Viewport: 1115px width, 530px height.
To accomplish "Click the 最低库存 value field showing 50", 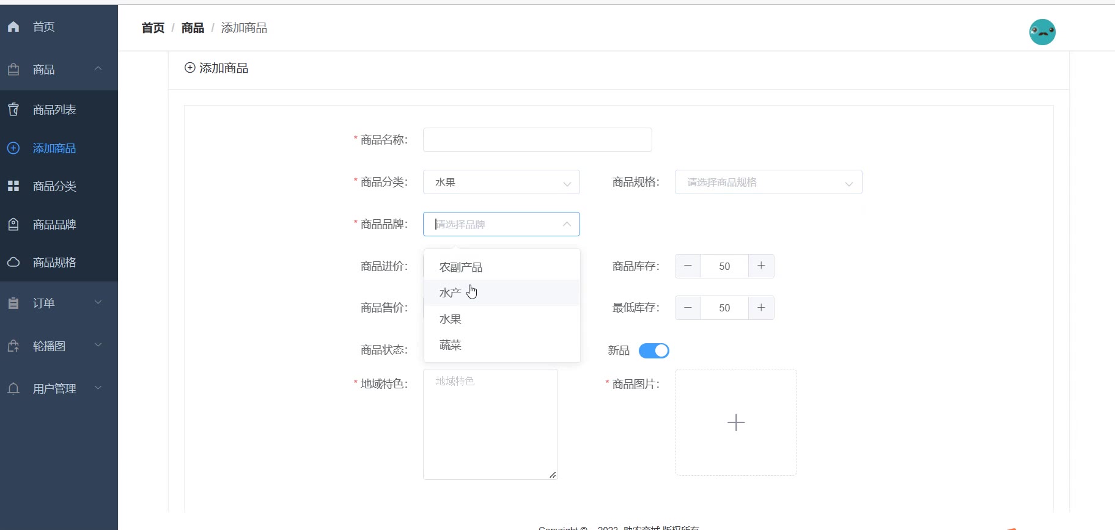I will pyautogui.click(x=724, y=308).
